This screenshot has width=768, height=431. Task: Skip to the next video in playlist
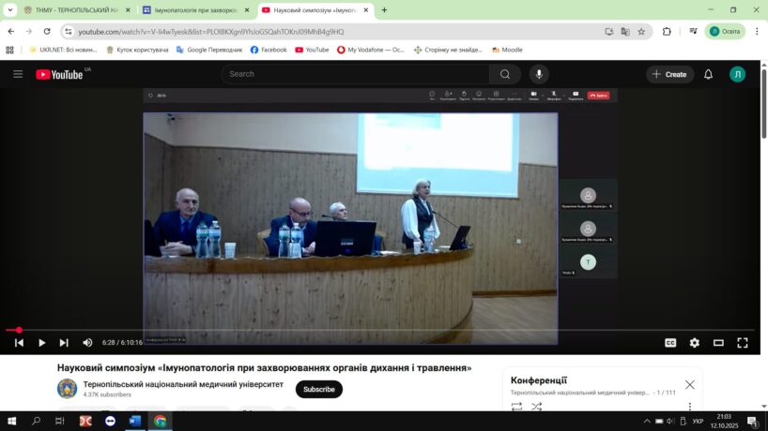[64, 343]
